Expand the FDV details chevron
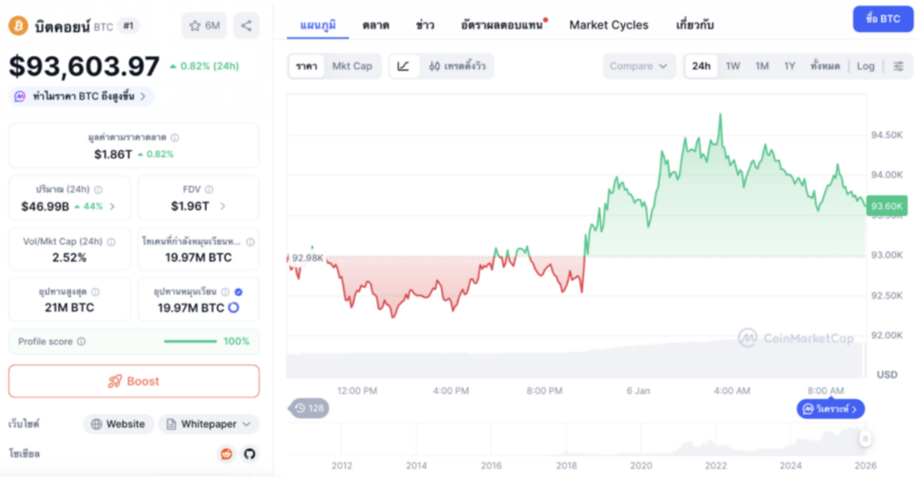The width and height of the screenshot is (918, 479). tap(223, 206)
